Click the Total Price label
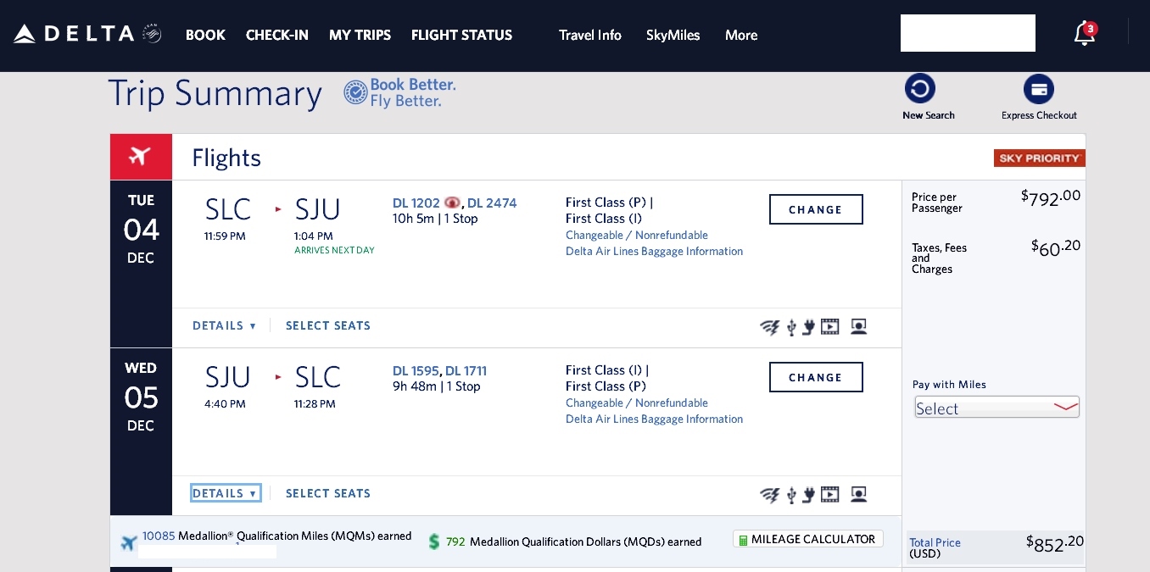 pos(935,547)
